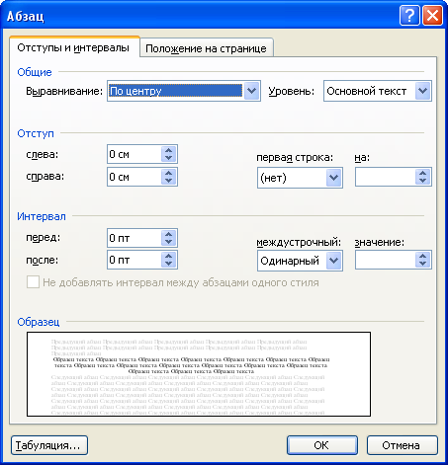
Task: Click the Отмена button
Action: click(x=403, y=445)
